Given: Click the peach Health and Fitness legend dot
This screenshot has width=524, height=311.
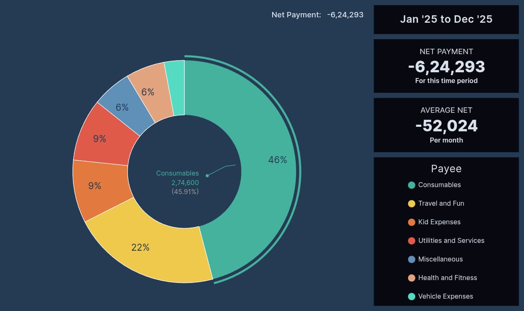Looking at the screenshot, I should pos(411,278).
